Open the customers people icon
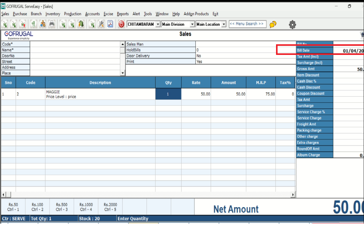This screenshot has width=364, height=229. (x=43, y=24)
